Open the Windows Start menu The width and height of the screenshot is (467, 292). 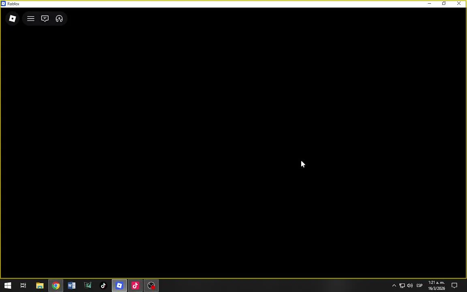point(8,286)
